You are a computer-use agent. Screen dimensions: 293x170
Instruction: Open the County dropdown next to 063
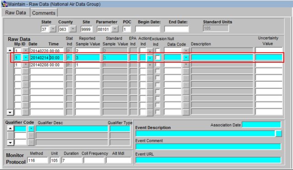pos(73,29)
